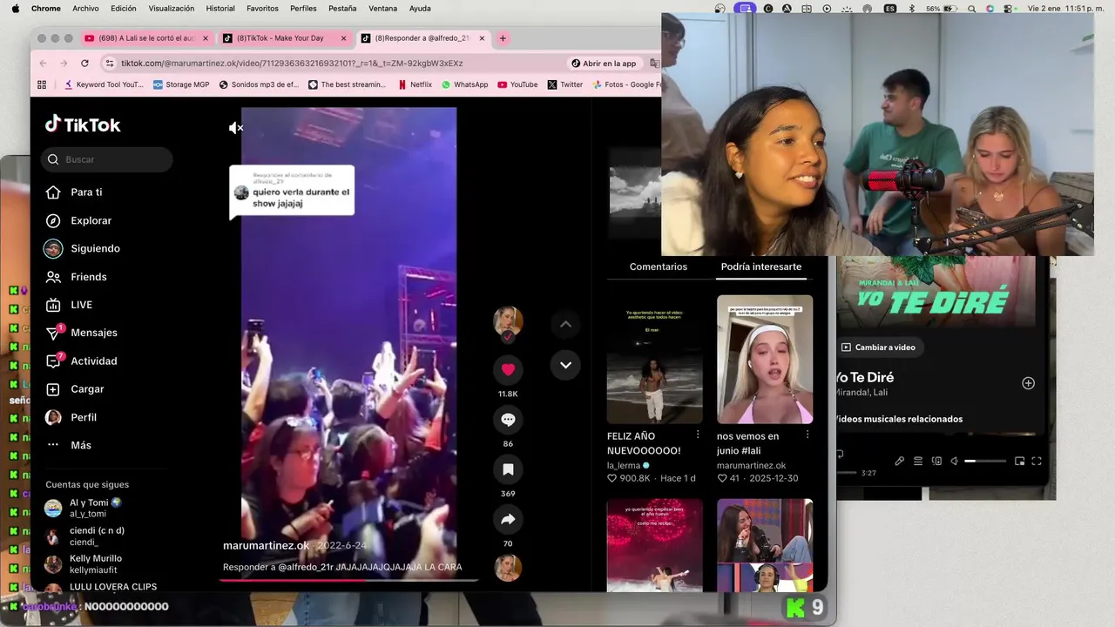Share the video with the arrow icon
This screenshot has height=627, width=1115.
coord(508,520)
